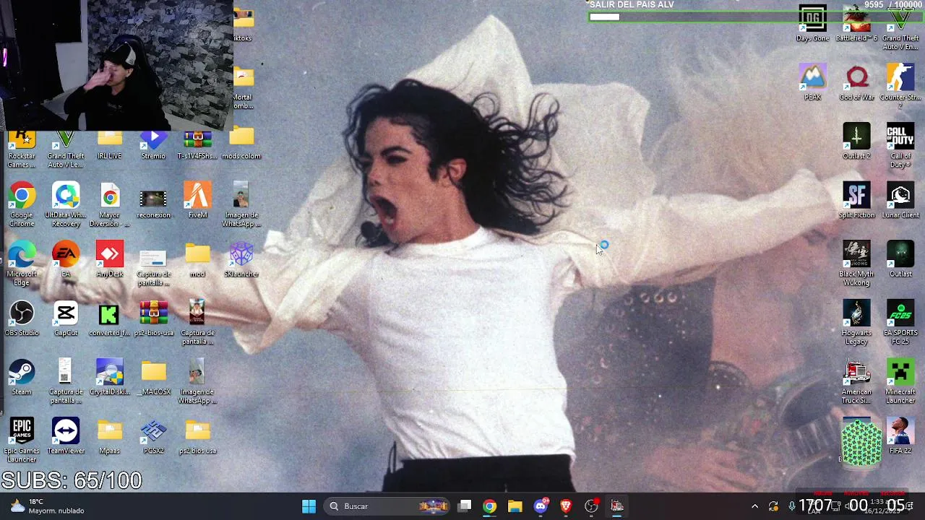Launch FIFA 22 from the desktop
Screen dimensions: 925x520
[900, 436]
